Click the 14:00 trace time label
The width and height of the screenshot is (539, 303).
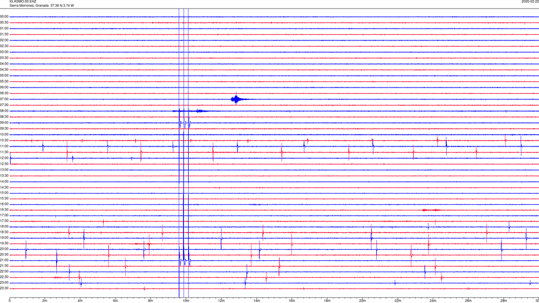point(4,181)
